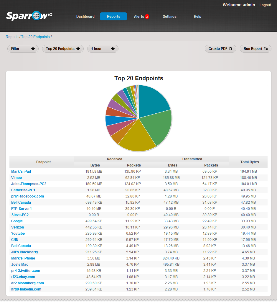The width and height of the screenshot is (277, 302).
Task: Open pr4-3.twitter.com endpoint
Action: pos(26,271)
